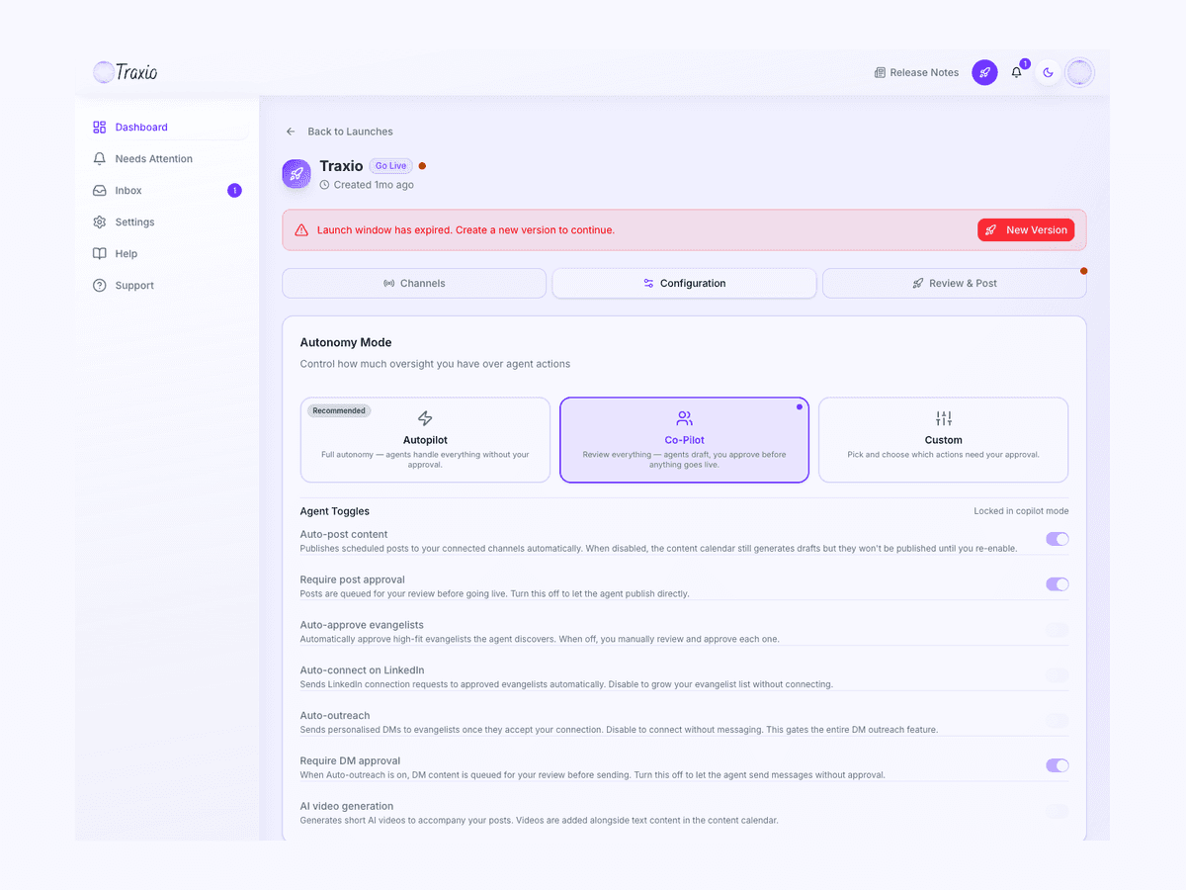Select the Autopilot autonomy mode card
Screen dimensions: 1186x890
[425, 440]
